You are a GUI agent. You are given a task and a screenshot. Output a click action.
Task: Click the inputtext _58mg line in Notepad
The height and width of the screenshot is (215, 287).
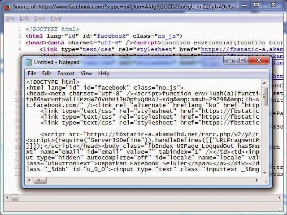tap(143, 169)
